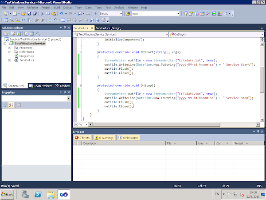Open PowerShell from the taskbar
Viewport: 266px width, 200px height.
coord(38,194)
